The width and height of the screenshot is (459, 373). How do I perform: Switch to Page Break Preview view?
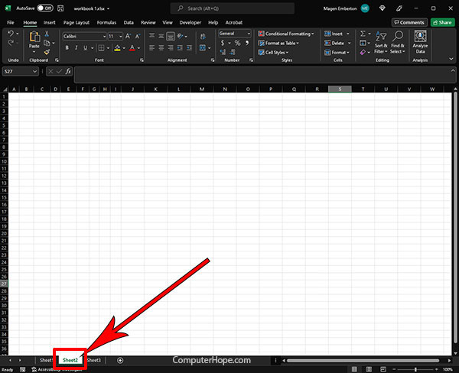point(383,369)
